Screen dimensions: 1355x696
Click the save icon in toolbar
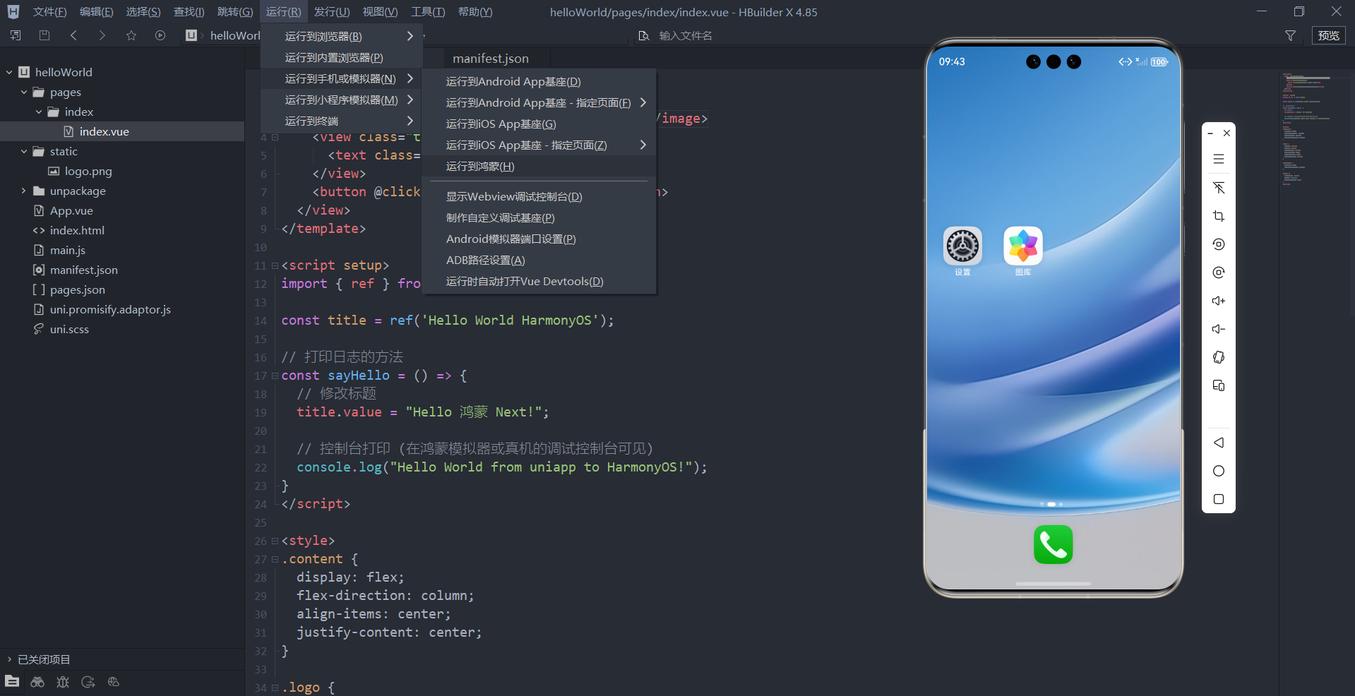click(44, 35)
